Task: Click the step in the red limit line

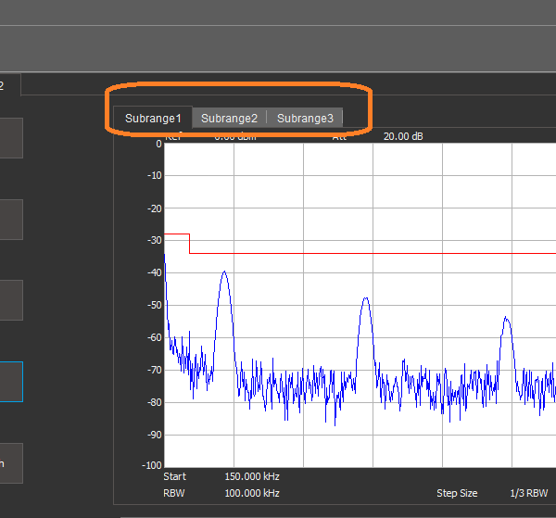Action: (x=189, y=244)
